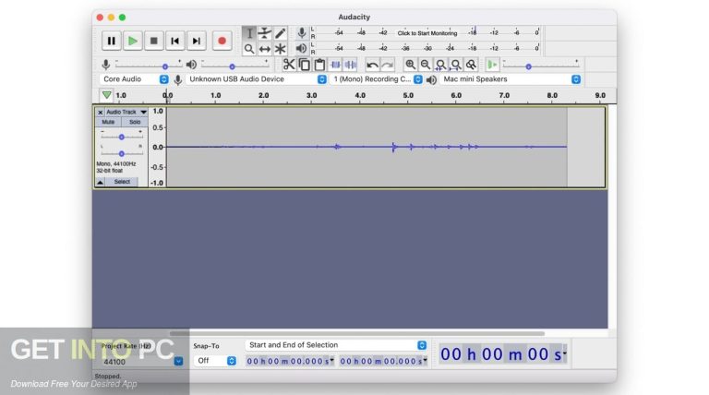
Task: Click the playback meter speaker icon
Action: 301,48
